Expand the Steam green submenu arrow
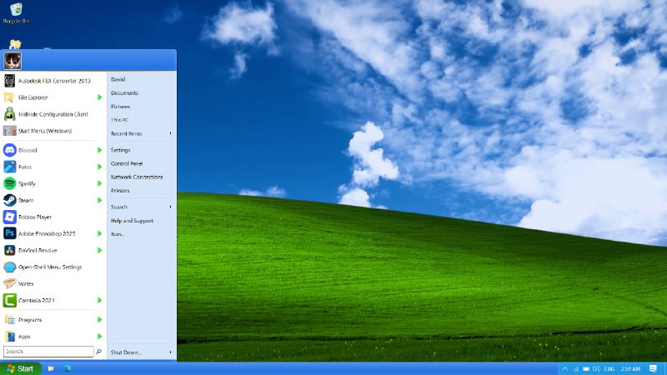This screenshot has width=667, height=375. (99, 200)
